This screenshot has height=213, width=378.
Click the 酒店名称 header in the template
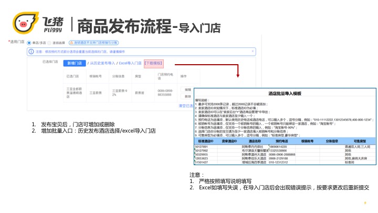[x=255, y=141]
